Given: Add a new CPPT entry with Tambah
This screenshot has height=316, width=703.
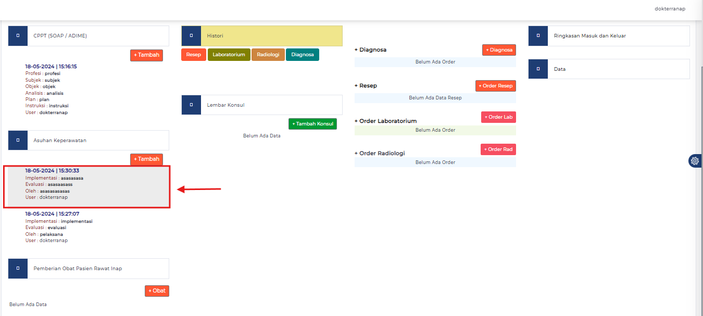Looking at the screenshot, I should (146, 54).
